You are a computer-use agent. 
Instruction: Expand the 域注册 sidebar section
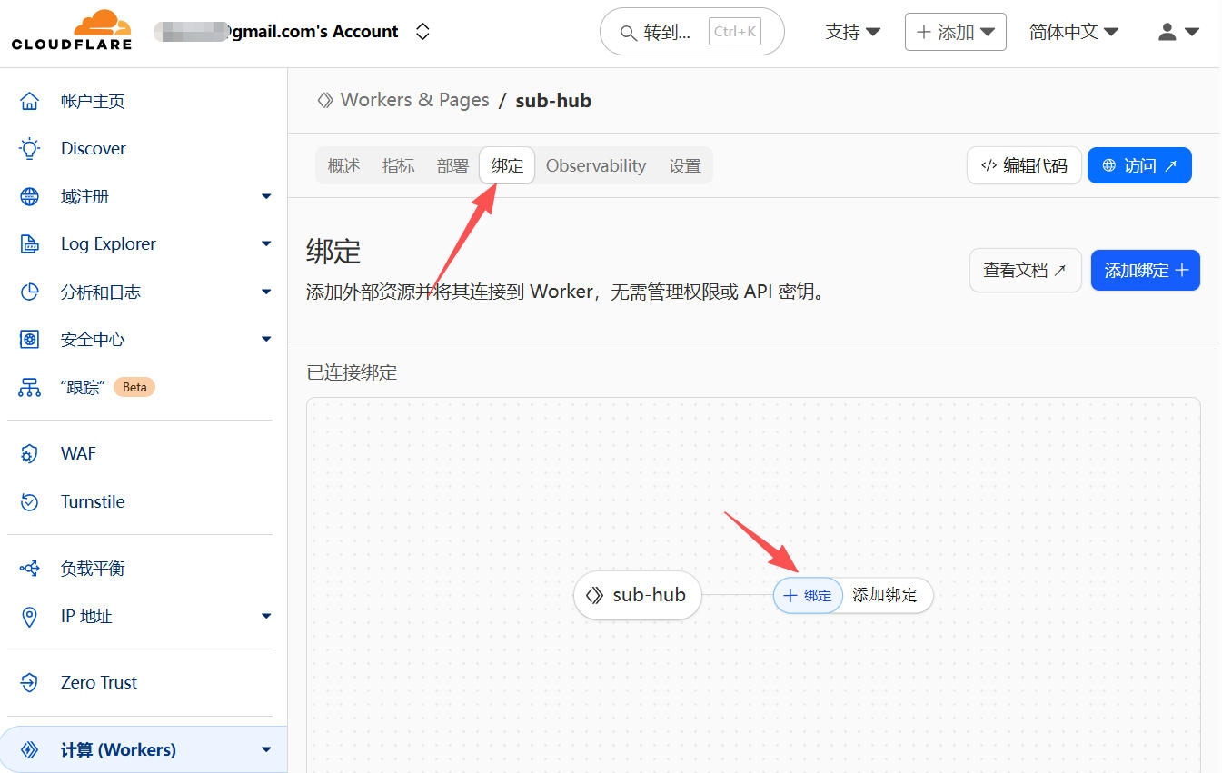pyautogui.click(x=265, y=196)
